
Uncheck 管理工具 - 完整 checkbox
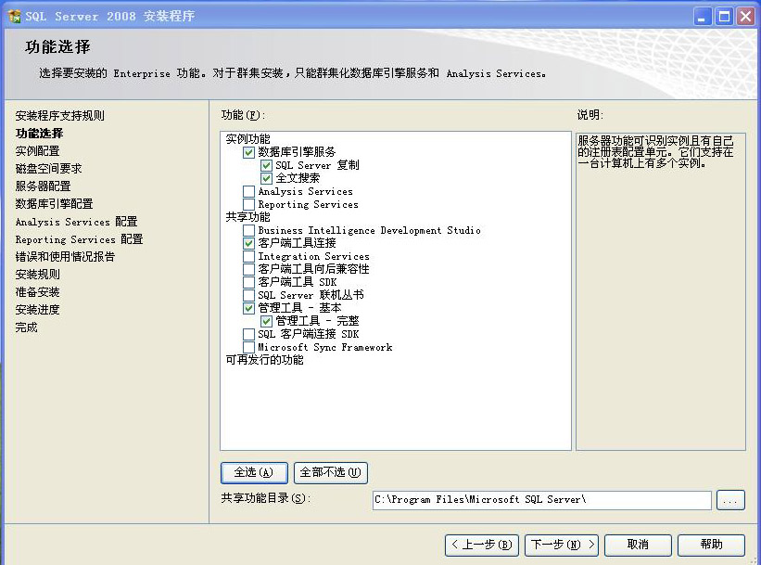click(266, 321)
